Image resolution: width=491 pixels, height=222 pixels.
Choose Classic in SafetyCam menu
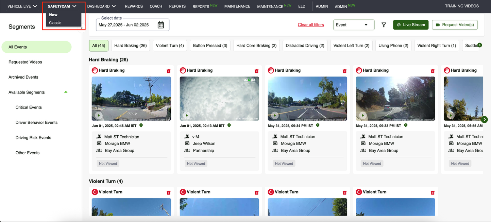click(x=55, y=23)
